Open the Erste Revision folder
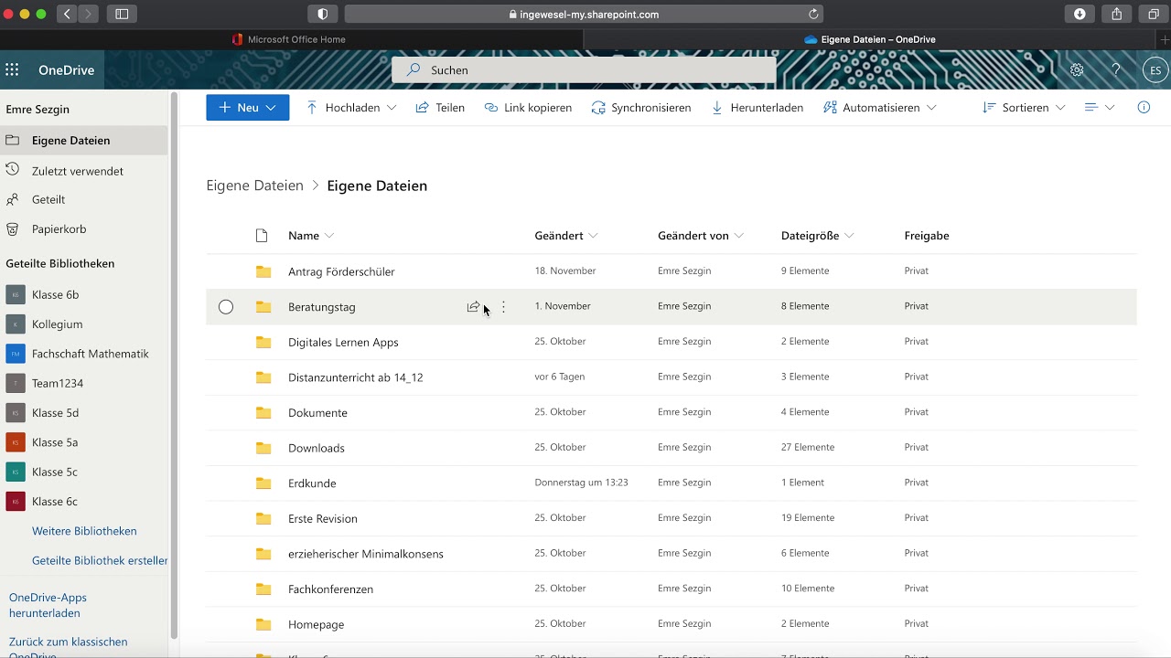 (x=322, y=519)
